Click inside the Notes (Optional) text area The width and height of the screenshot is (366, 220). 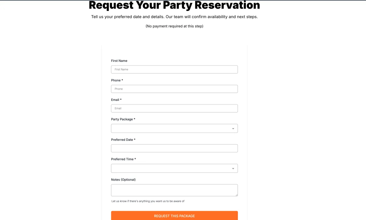click(x=174, y=190)
